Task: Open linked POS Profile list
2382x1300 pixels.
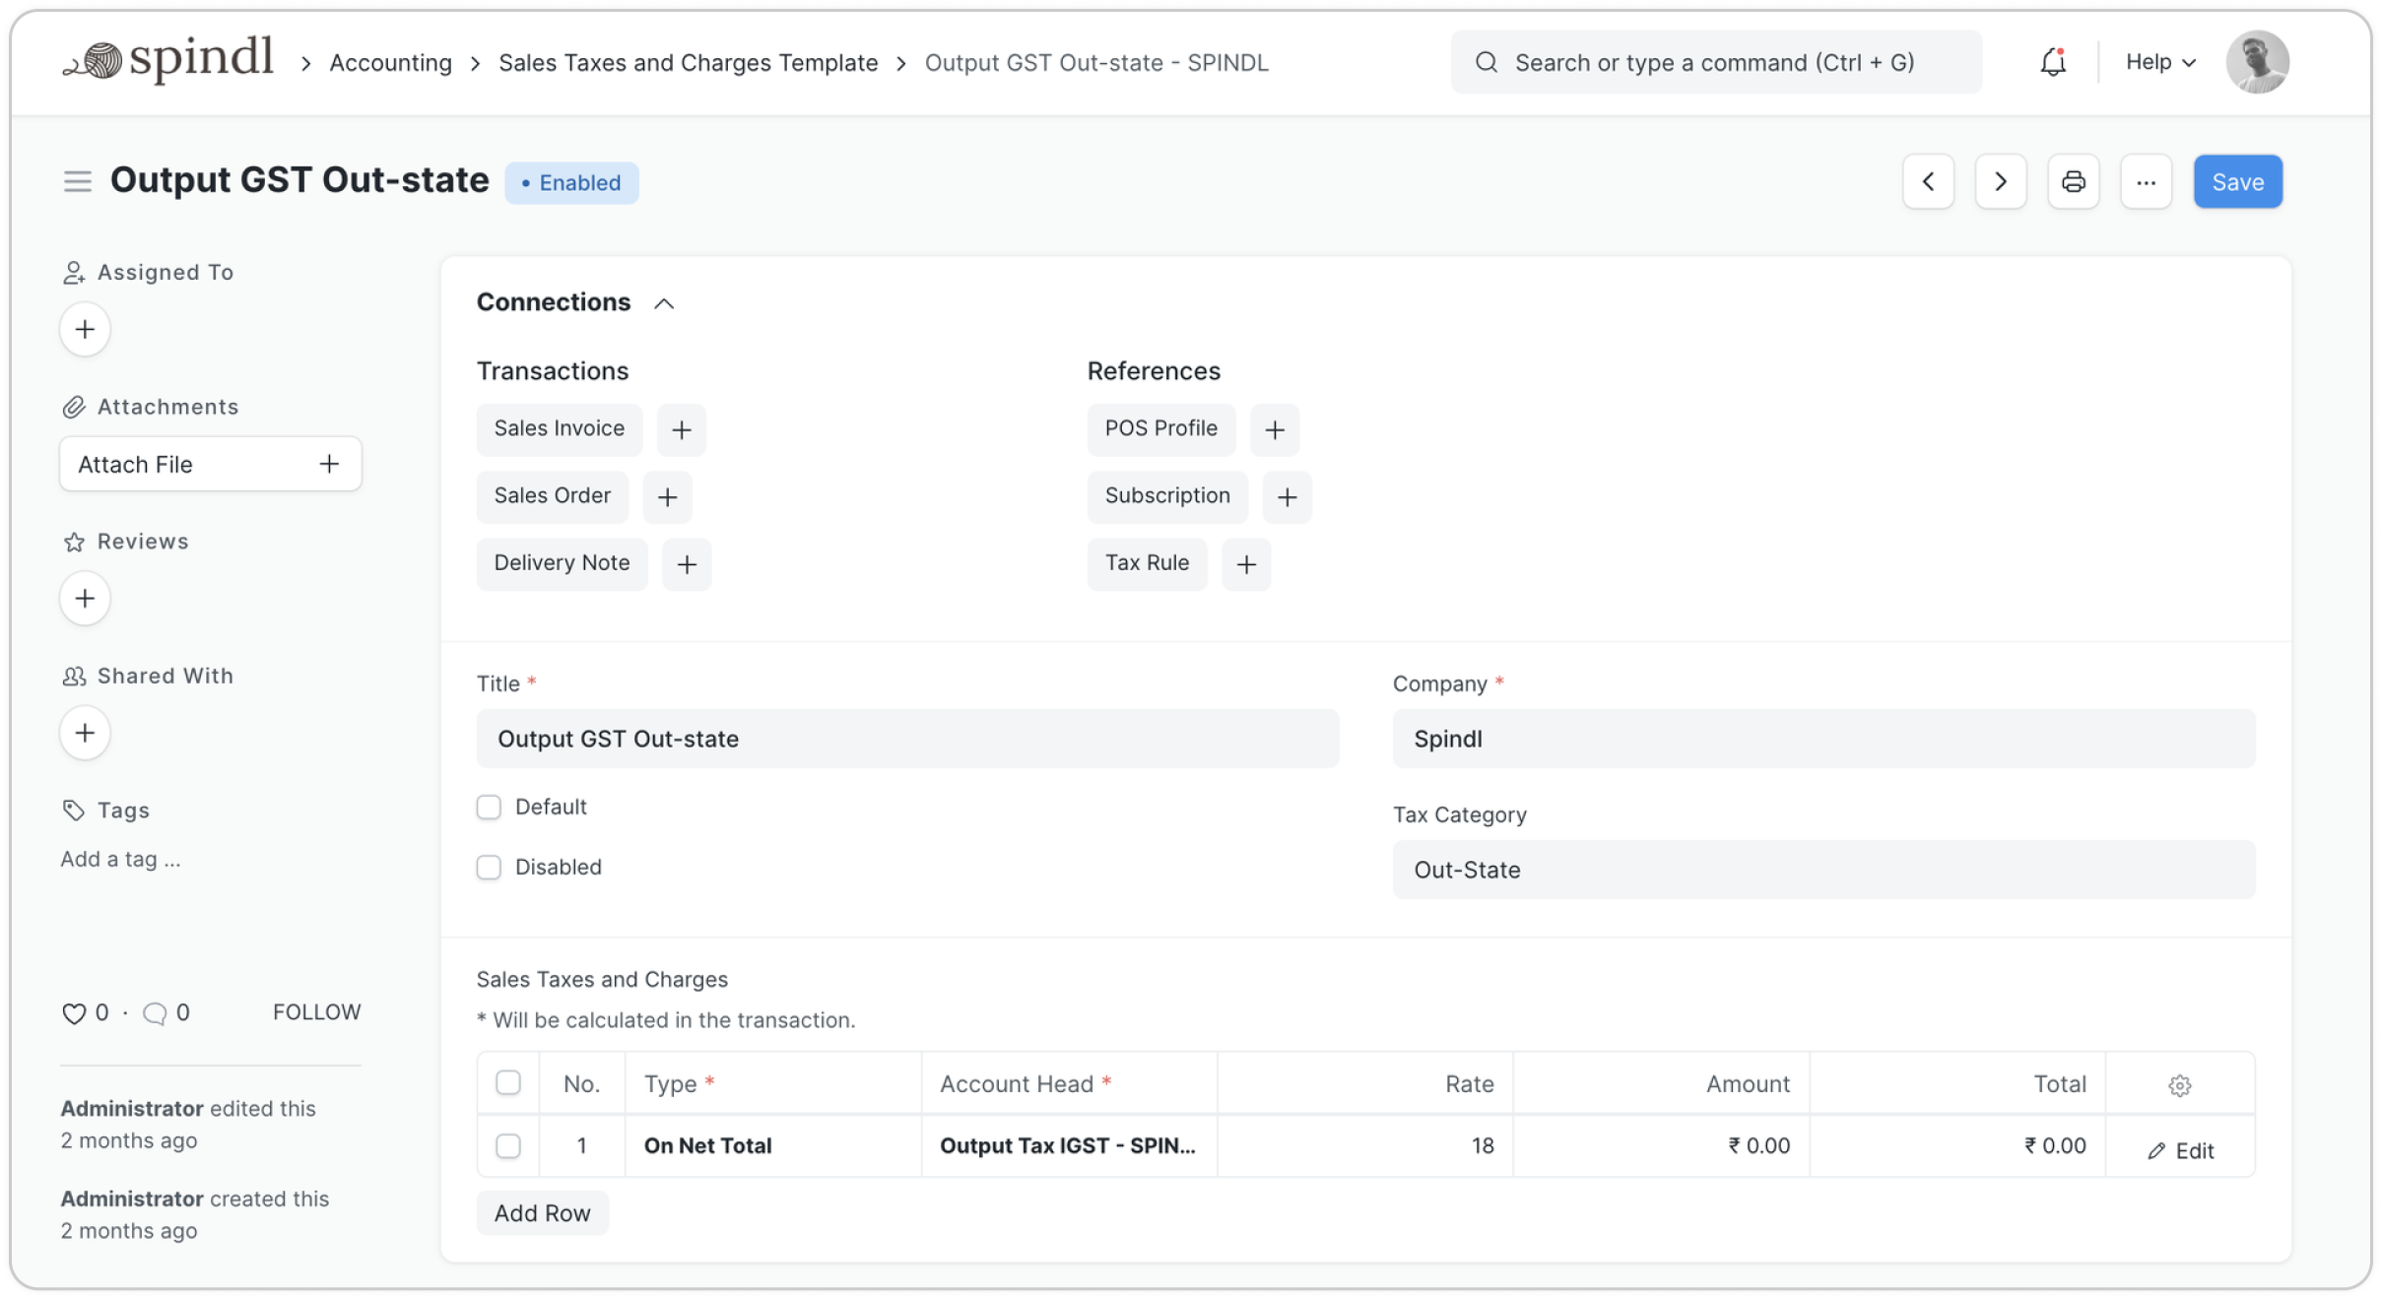Action: pyautogui.click(x=1161, y=429)
